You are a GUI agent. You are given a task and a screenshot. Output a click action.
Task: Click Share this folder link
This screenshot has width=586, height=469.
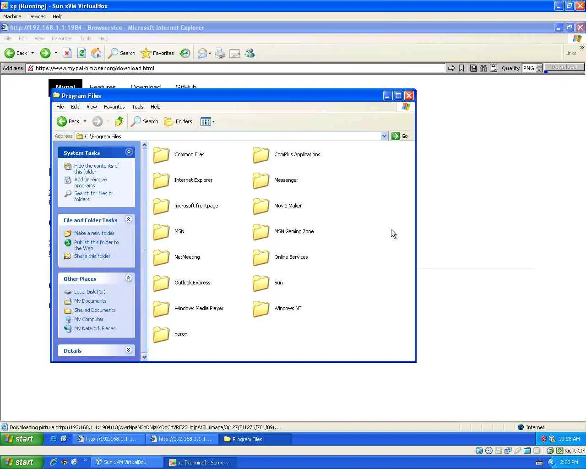[92, 256]
